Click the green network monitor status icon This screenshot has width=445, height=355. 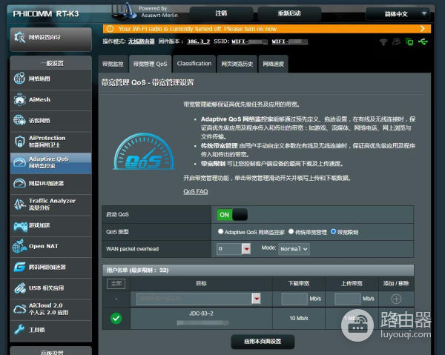click(x=409, y=42)
